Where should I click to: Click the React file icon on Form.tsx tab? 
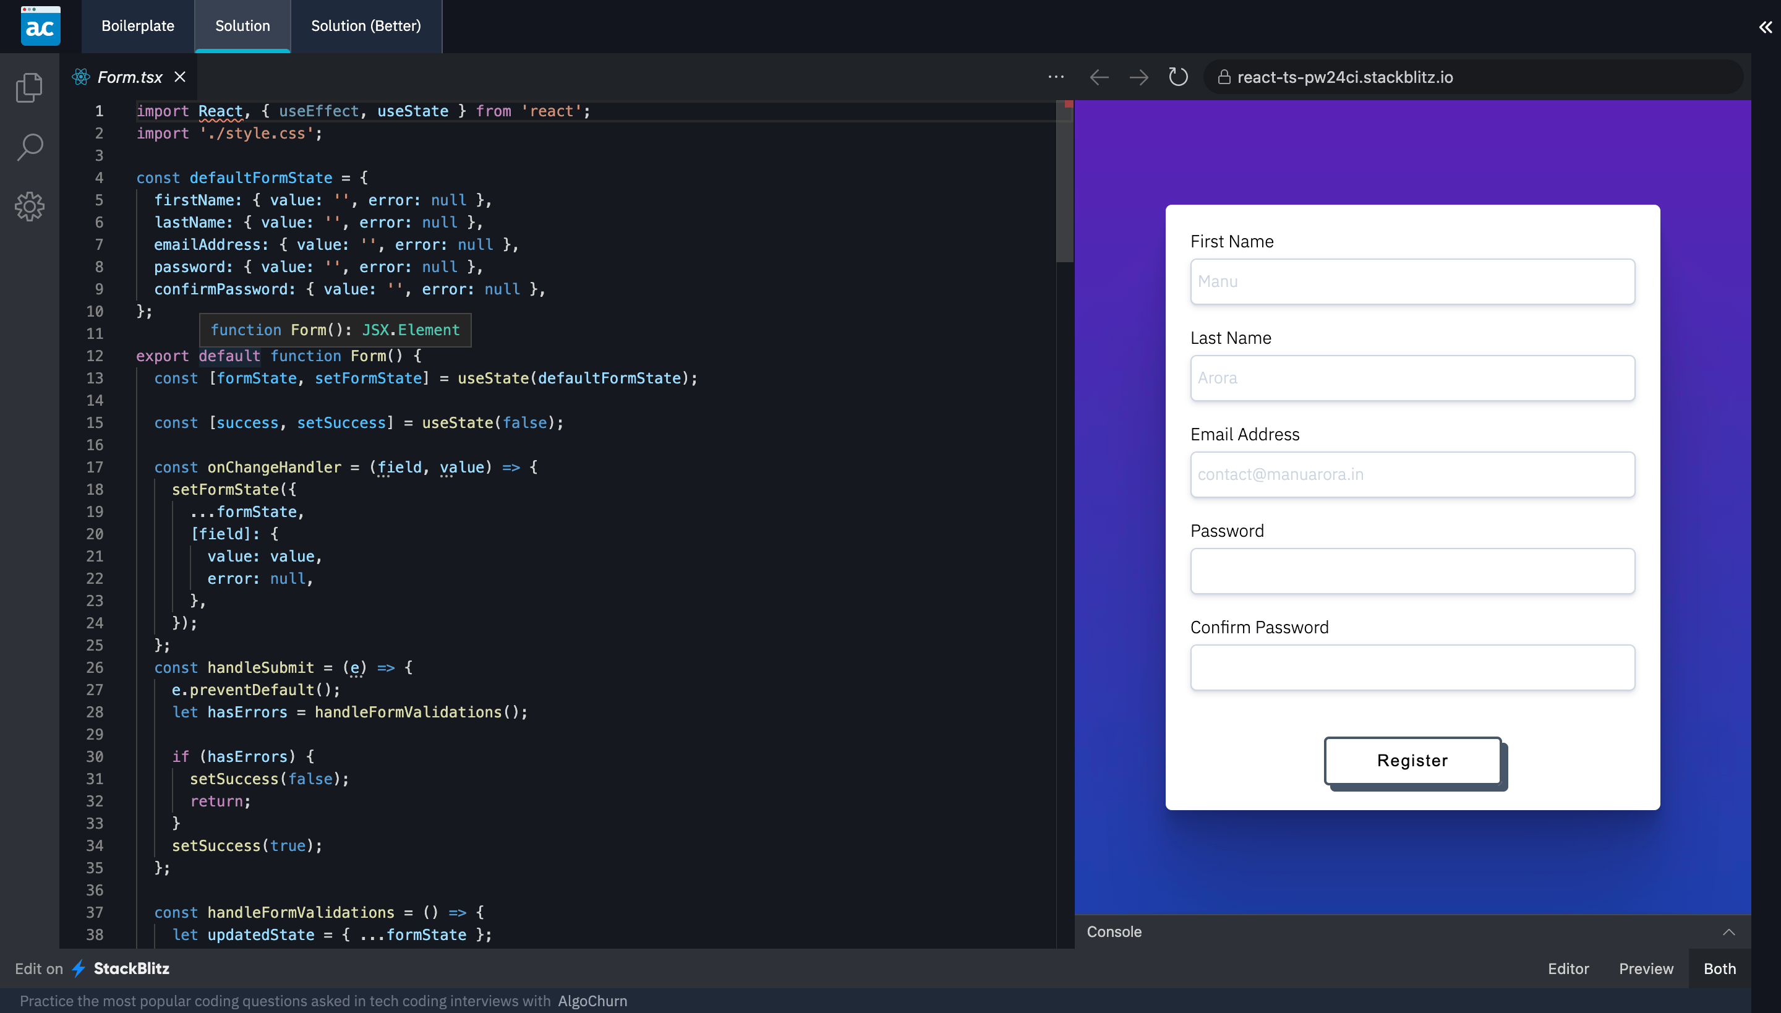coord(82,77)
